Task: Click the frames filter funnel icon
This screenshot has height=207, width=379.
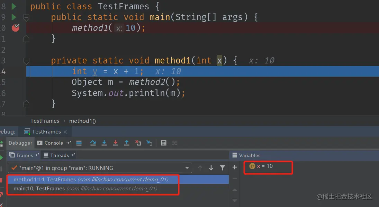Action: click(x=222, y=168)
